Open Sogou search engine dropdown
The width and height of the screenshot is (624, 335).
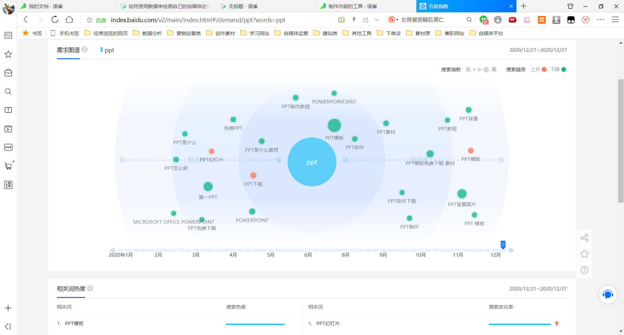(x=393, y=20)
